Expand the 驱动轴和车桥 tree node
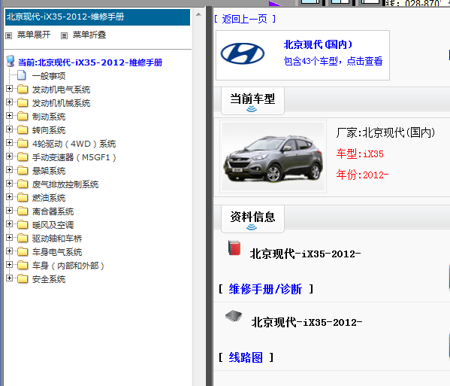The width and height of the screenshot is (450, 386). [x=9, y=238]
